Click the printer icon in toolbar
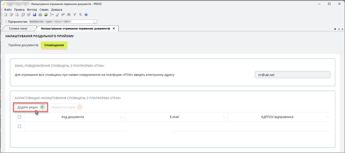This screenshot has width=345, height=153. click(x=40, y=15)
